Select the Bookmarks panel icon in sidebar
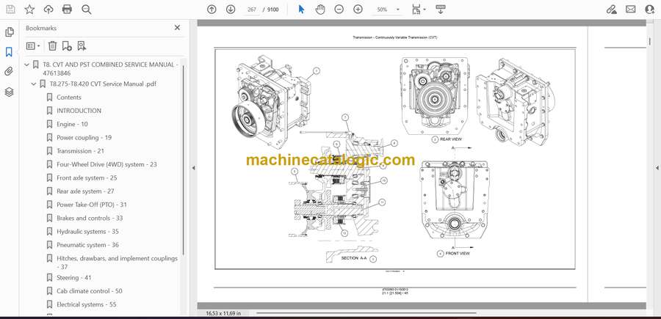Screen dimensions: 661x319 9,52
